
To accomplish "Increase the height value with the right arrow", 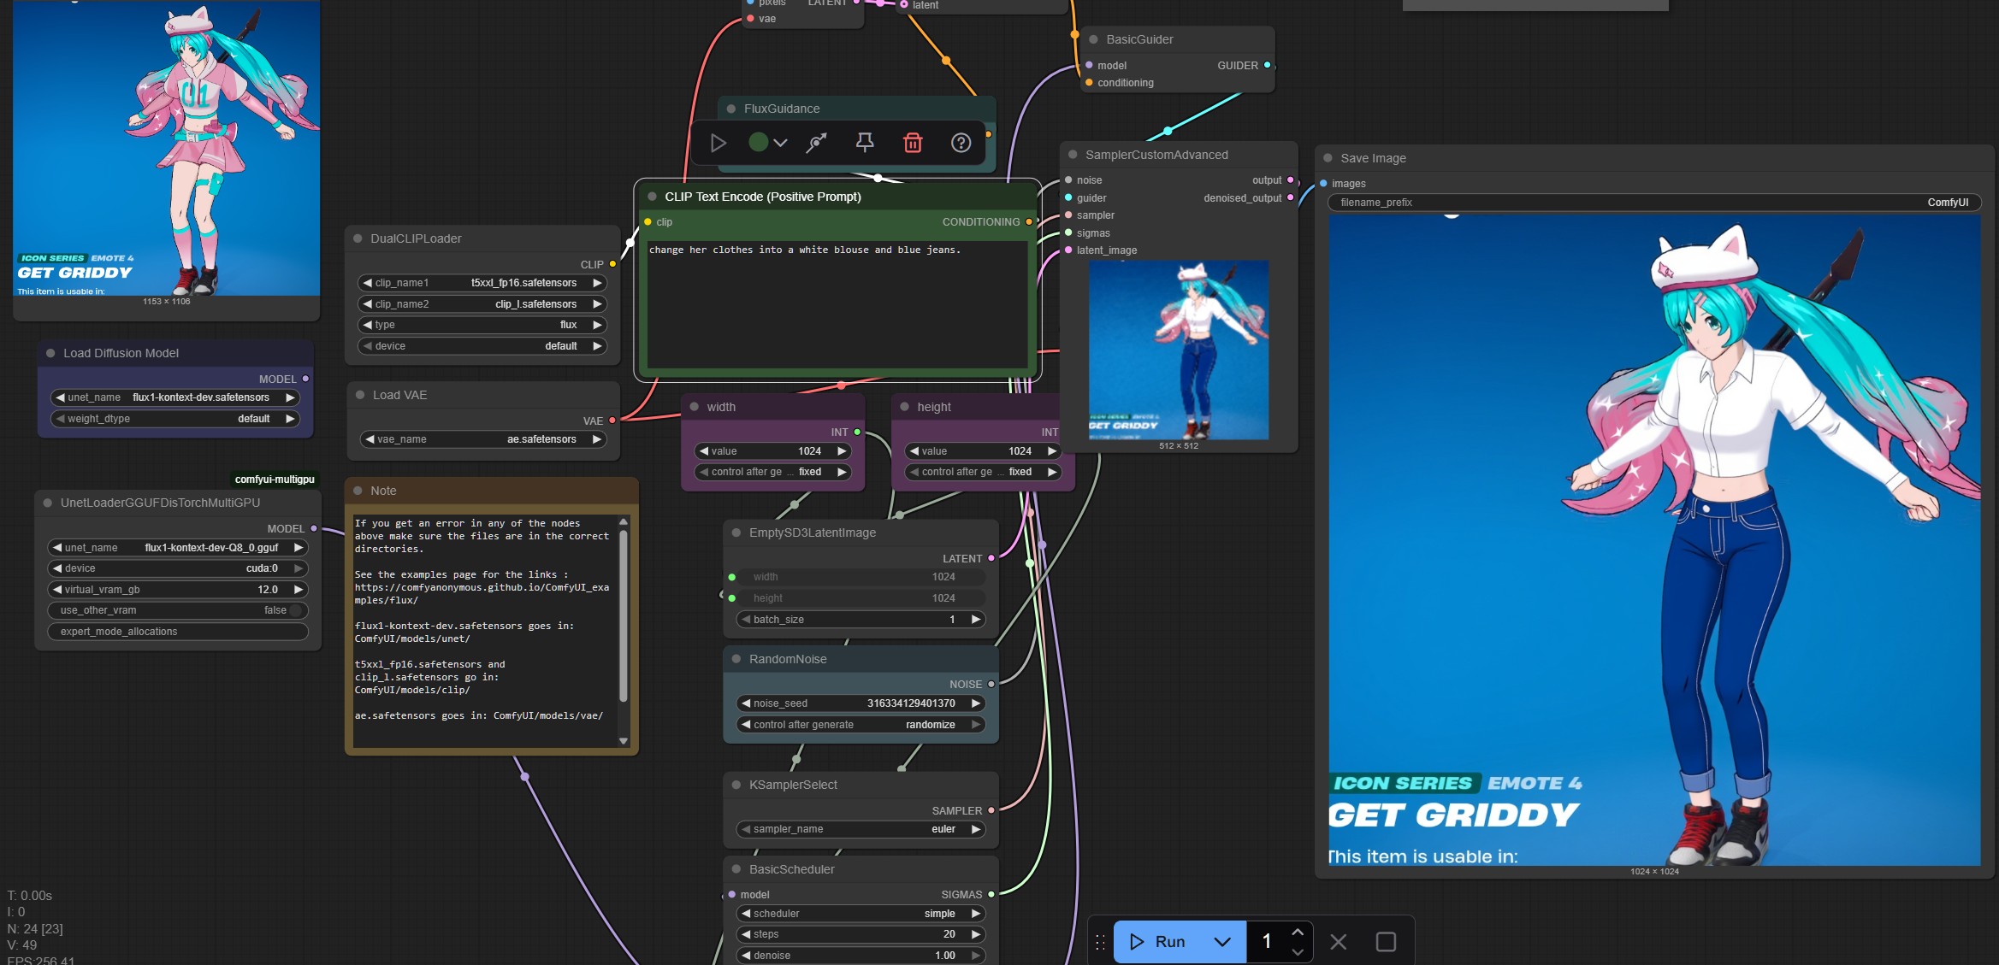I will [1052, 451].
